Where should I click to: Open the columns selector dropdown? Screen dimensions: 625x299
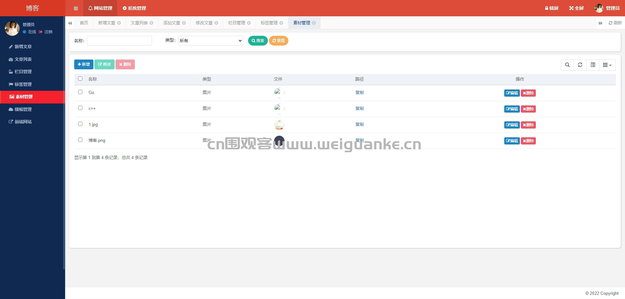pos(607,65)
